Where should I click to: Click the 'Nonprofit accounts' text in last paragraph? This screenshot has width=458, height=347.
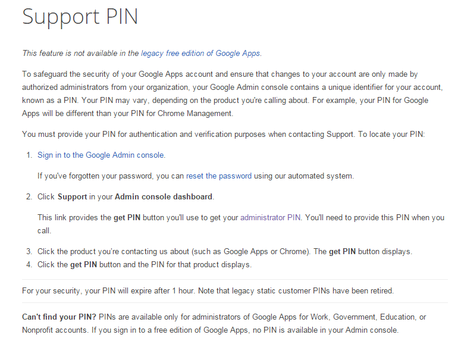[x=54, y=330]
